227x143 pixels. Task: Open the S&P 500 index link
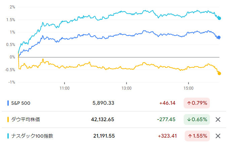click(21, 103)
